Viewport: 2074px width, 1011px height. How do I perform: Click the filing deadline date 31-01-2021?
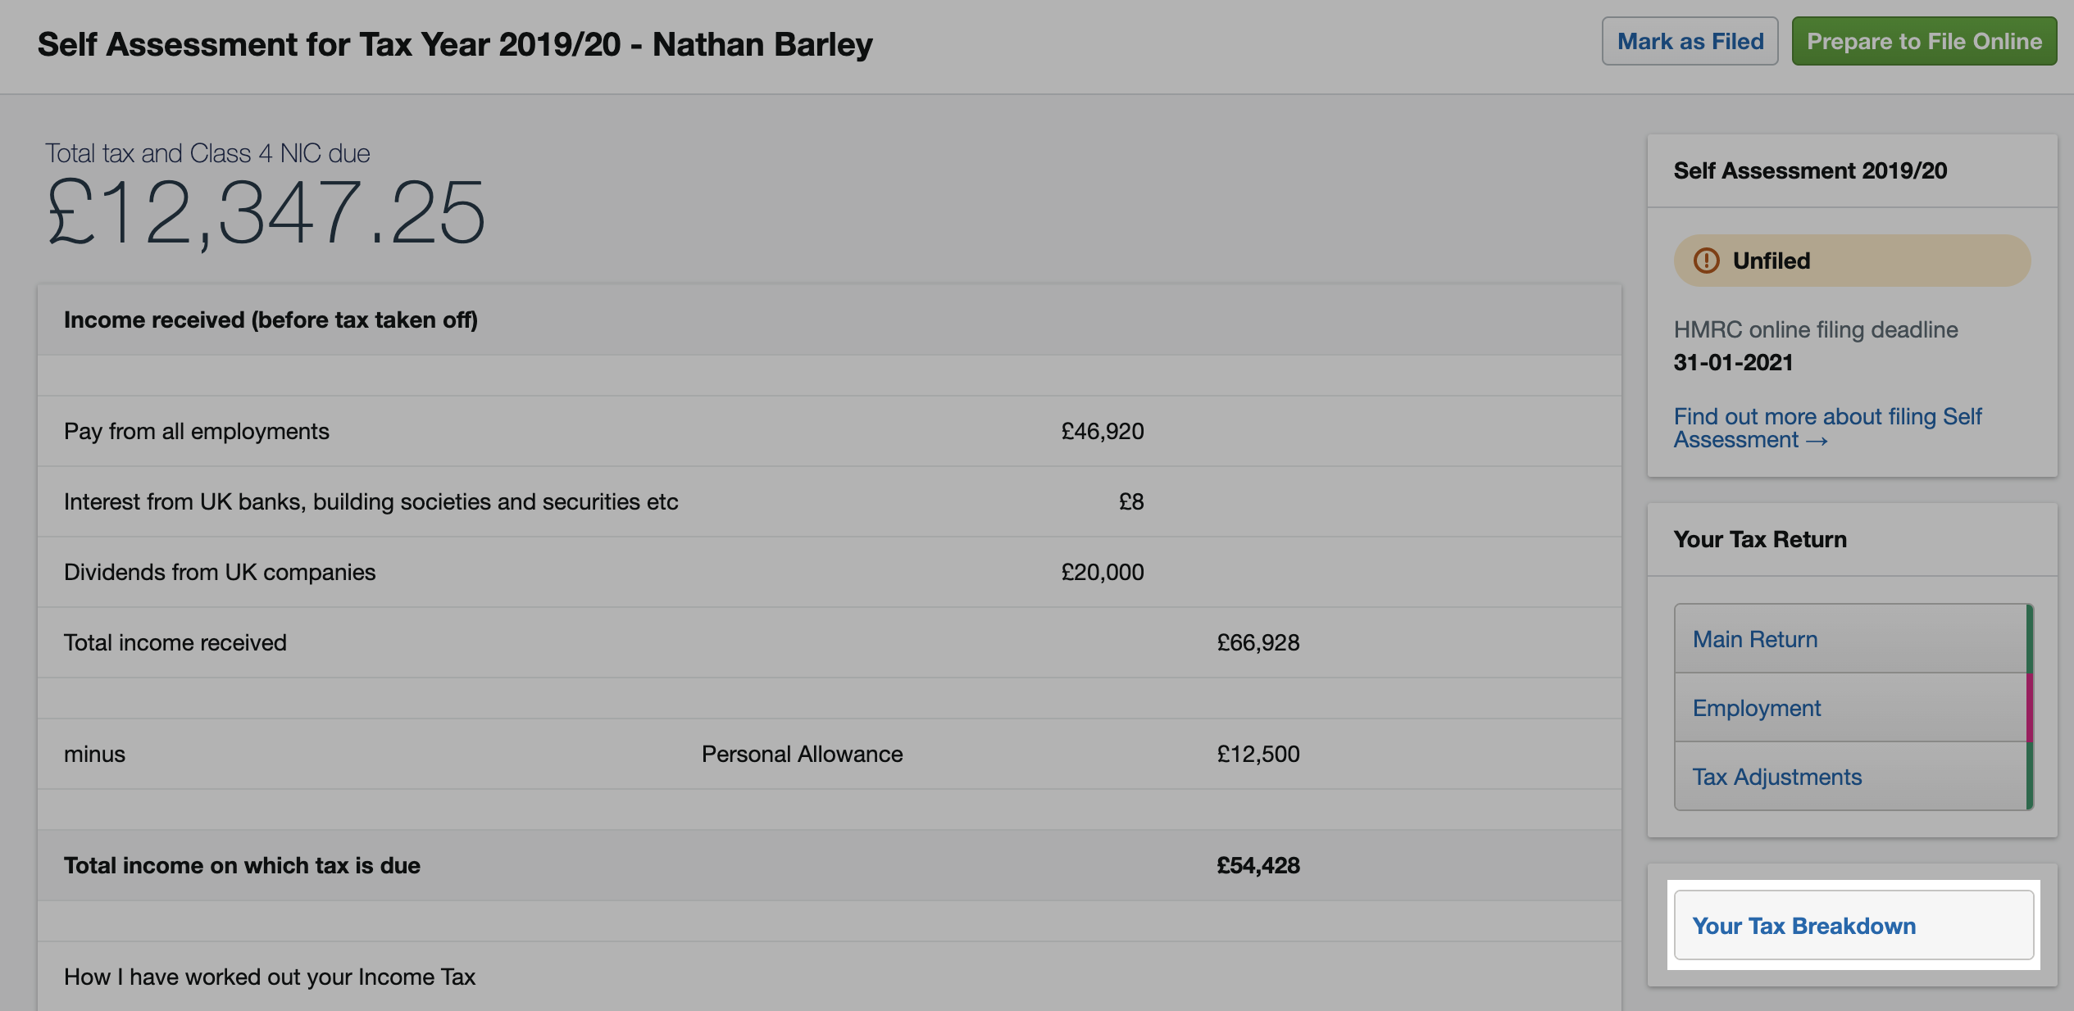coord(1733,362)
